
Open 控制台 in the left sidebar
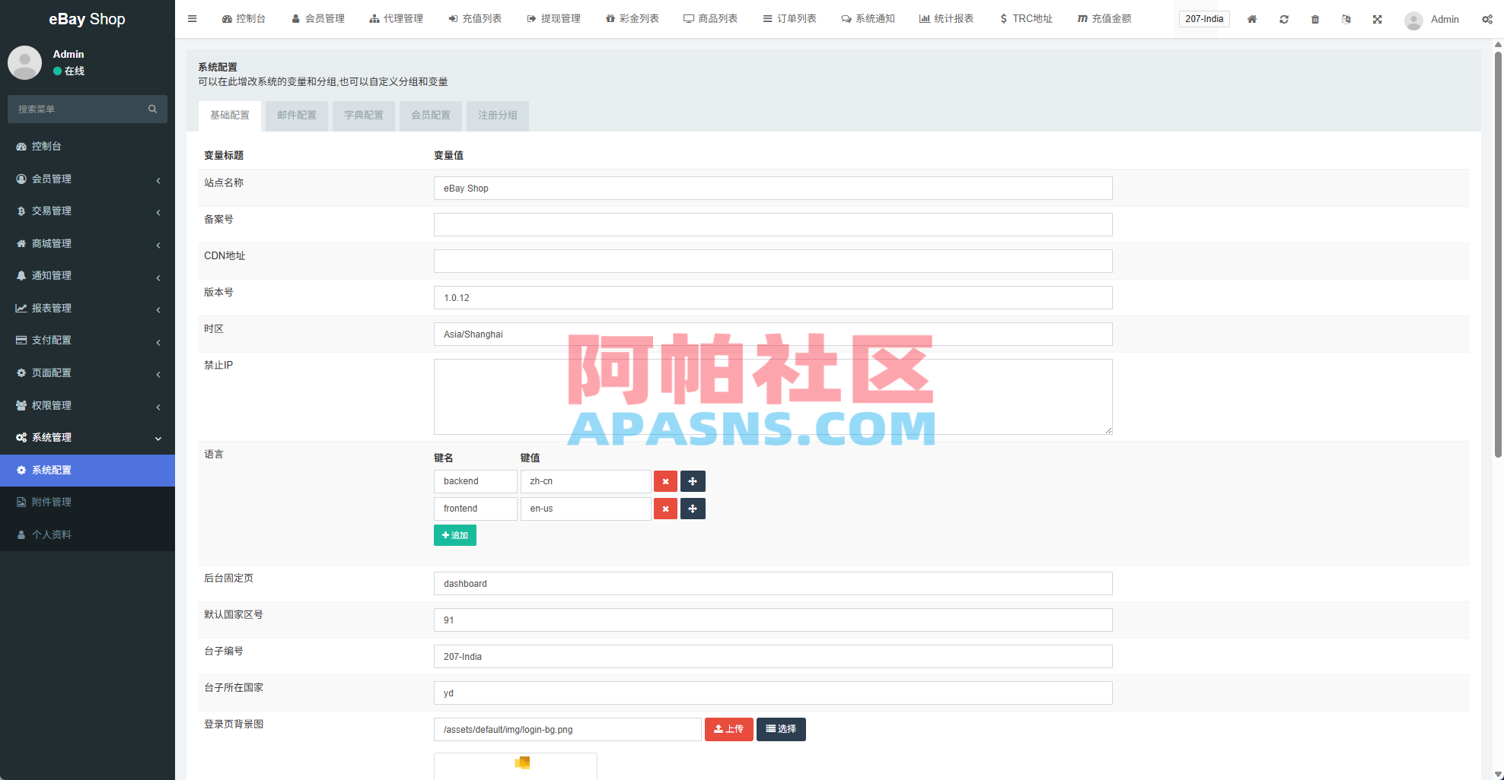[88, 146]
